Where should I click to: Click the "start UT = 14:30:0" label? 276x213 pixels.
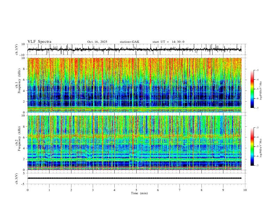pyautogui.click(x=168, y=42)
